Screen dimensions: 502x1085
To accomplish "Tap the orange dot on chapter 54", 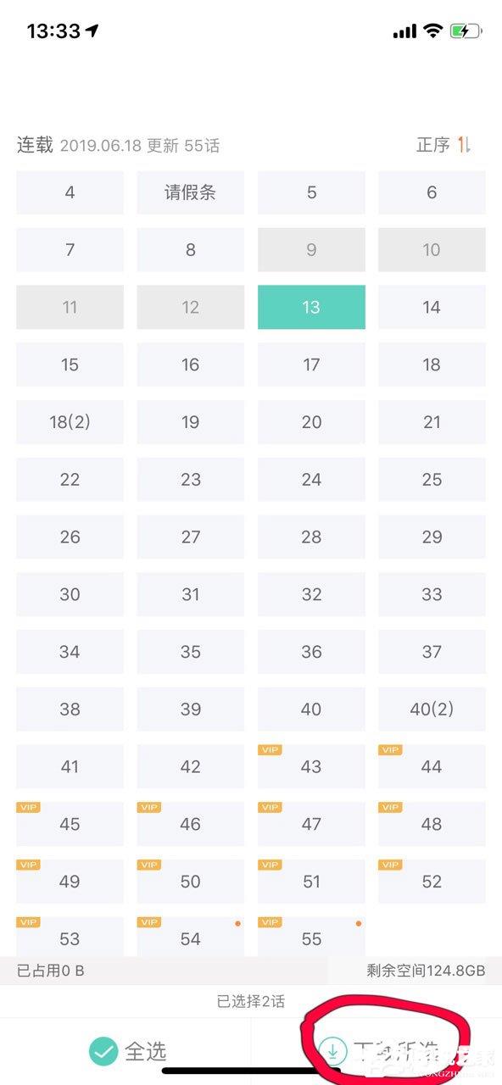I will click(237, 923).
